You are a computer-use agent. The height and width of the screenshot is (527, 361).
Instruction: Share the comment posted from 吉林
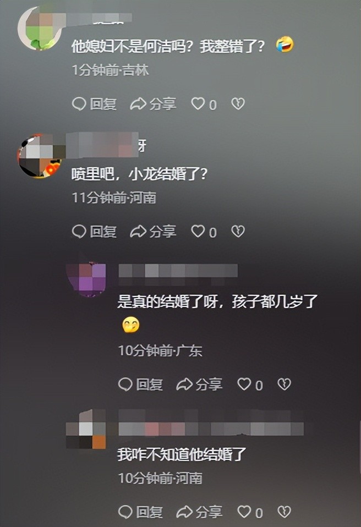(154, 104)
